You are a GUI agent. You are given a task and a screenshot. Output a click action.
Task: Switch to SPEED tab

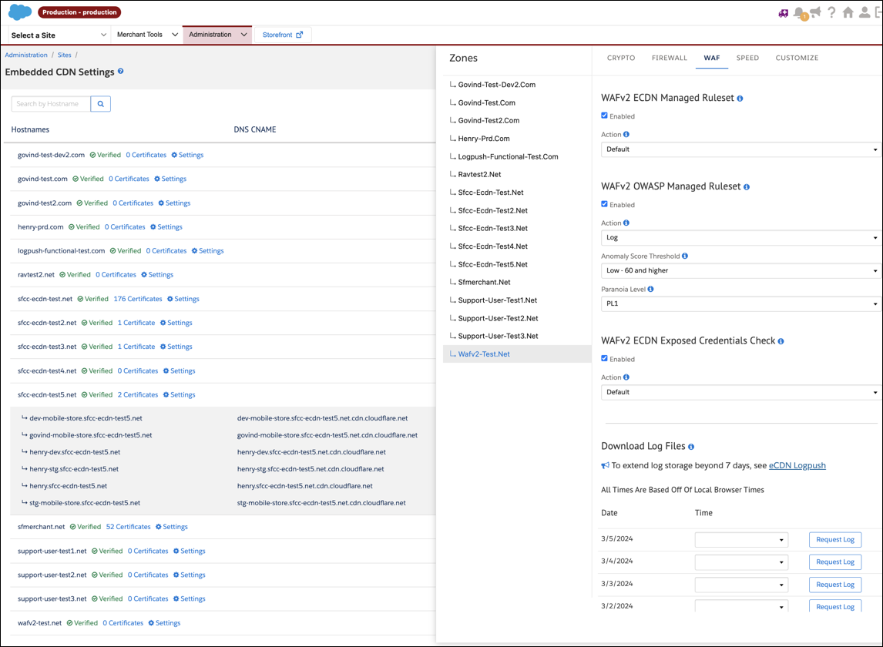tap(748, 58)
